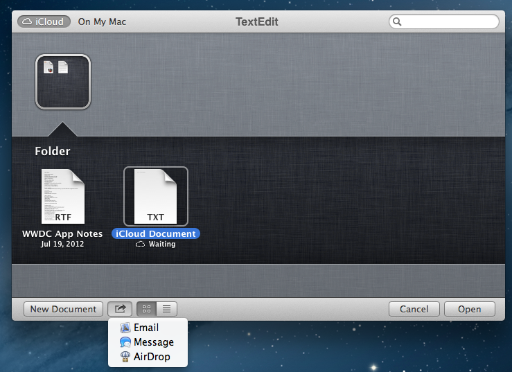Click the cloud icon beside Waiting
The height and width of the screenshot is (372, 512).
140,244
